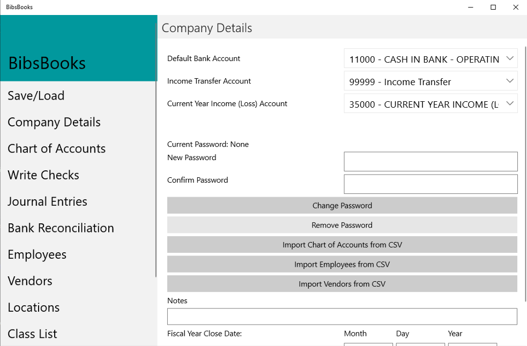Click into the Notes text box
This screenshot has width=527, height=346.
[342, 317]
